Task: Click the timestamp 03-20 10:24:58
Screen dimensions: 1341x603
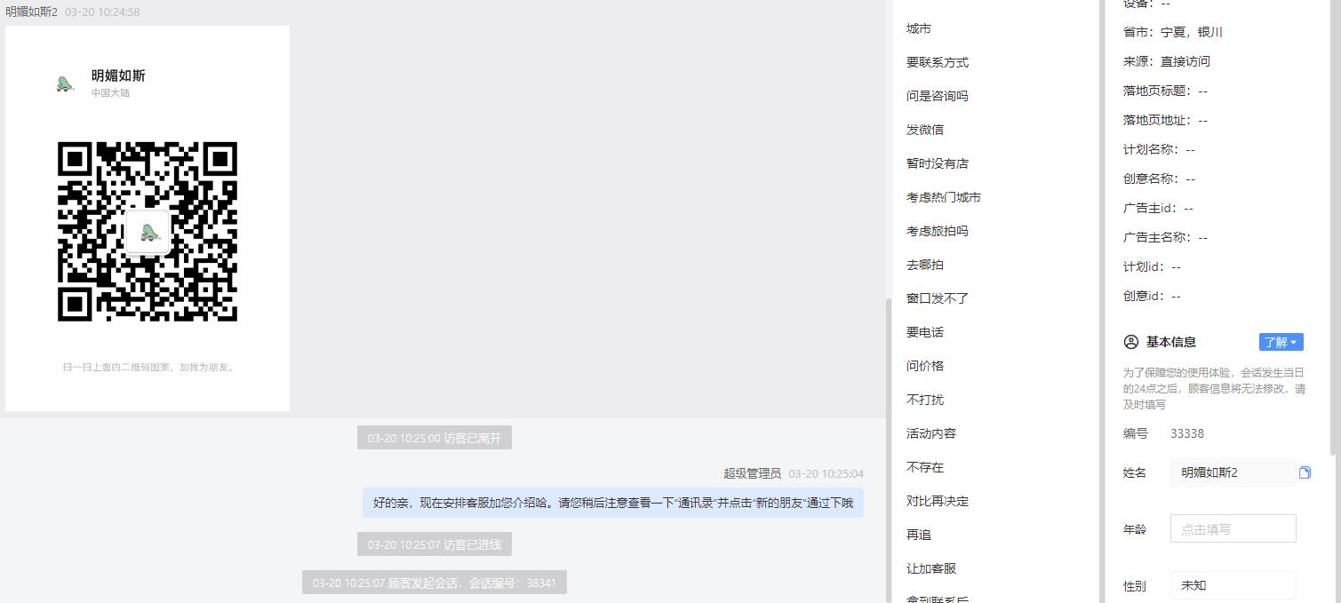Action: pyautogui.click(x=102, y=12)
